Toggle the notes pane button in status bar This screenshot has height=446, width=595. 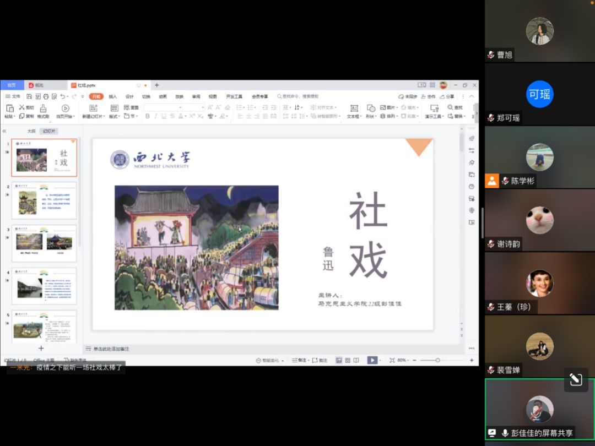(299, 360)
